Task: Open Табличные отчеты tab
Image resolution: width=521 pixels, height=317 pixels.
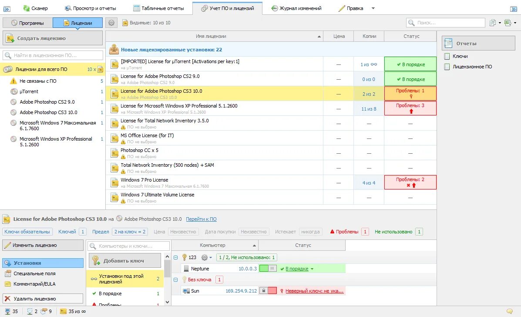Action: click(x=158, y=8)
